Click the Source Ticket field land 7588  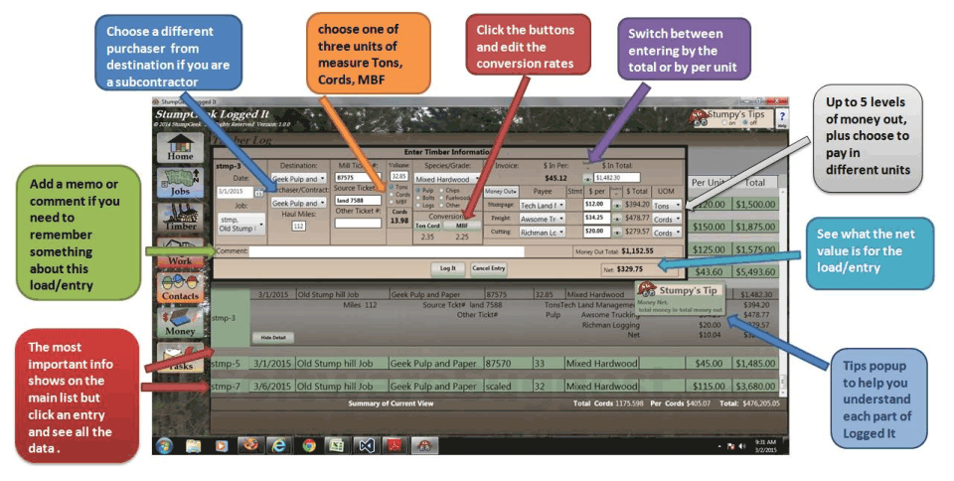pyautogui.click(x=358, y=201)
